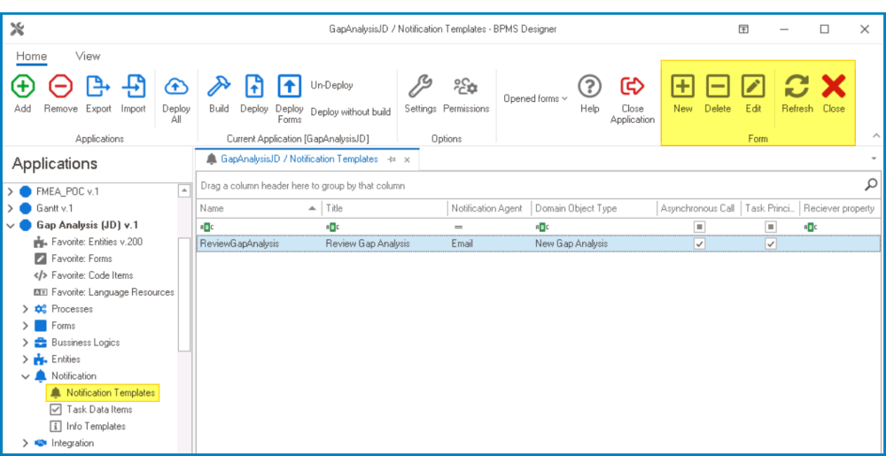Click the Refresh arrows icon
The height and width of the screenshot is (456, 886).
(797, 87)
